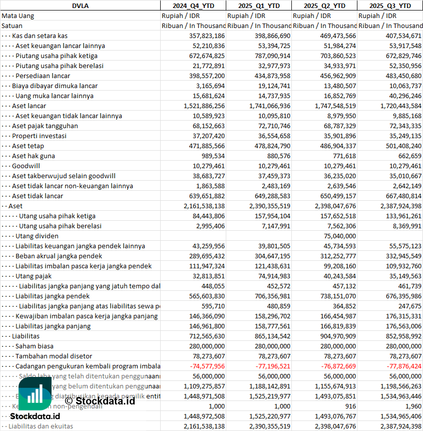Viewport: 423px width, 431px height.
Task: Select Liabilitas dan ekuitas row label
Action: [41, 426]
